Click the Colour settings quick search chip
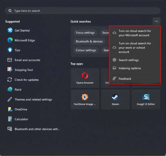 [x=86, y=50]
